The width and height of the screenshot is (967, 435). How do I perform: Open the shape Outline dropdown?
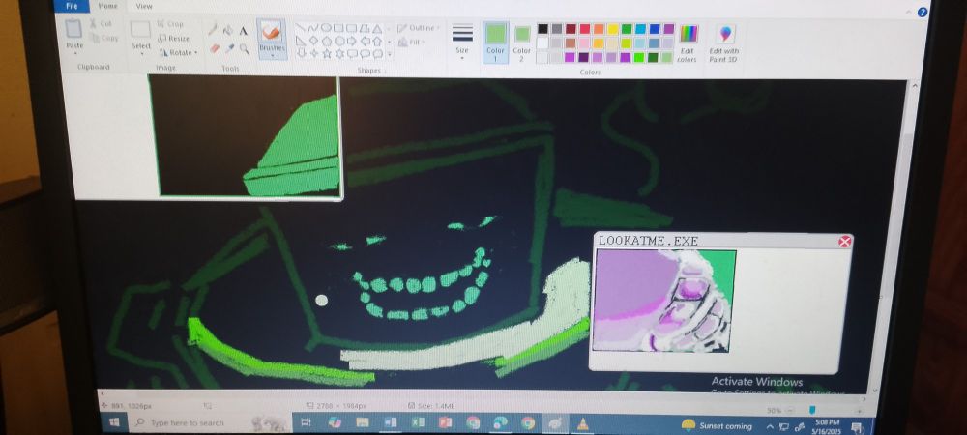[x=418, y=28]
